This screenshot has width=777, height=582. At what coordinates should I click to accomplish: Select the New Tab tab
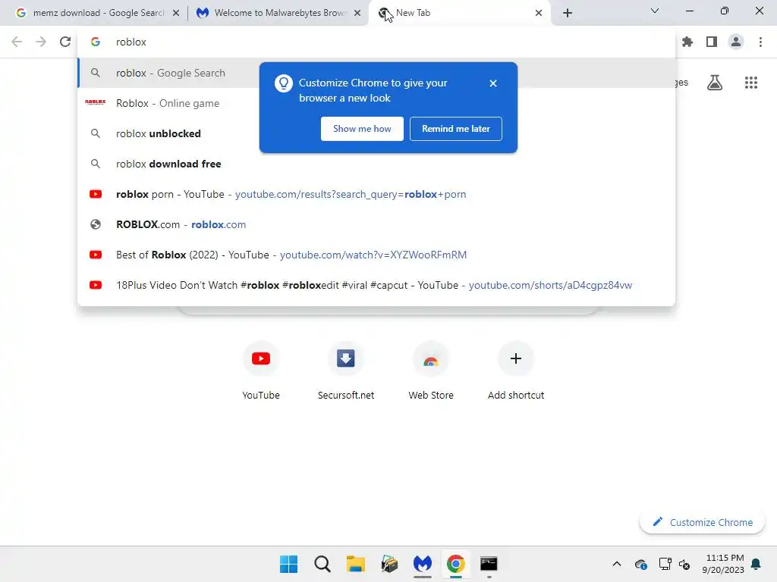click(x=458, y=13)
